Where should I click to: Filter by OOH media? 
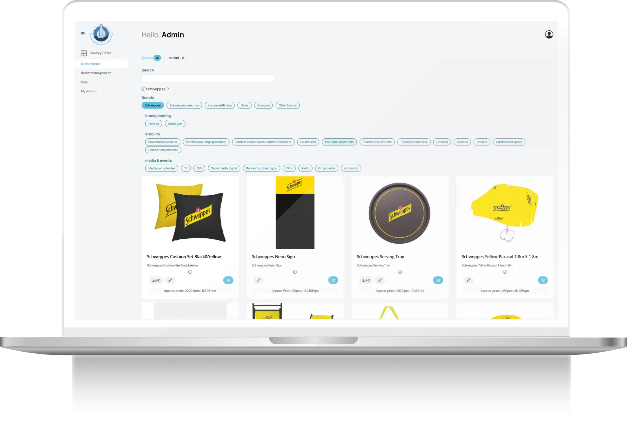[x=289, y=168]
